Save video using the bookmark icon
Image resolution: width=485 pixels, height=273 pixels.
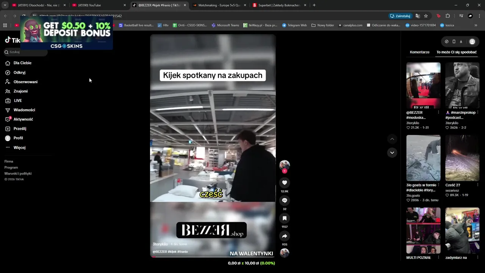pos(285,218)
